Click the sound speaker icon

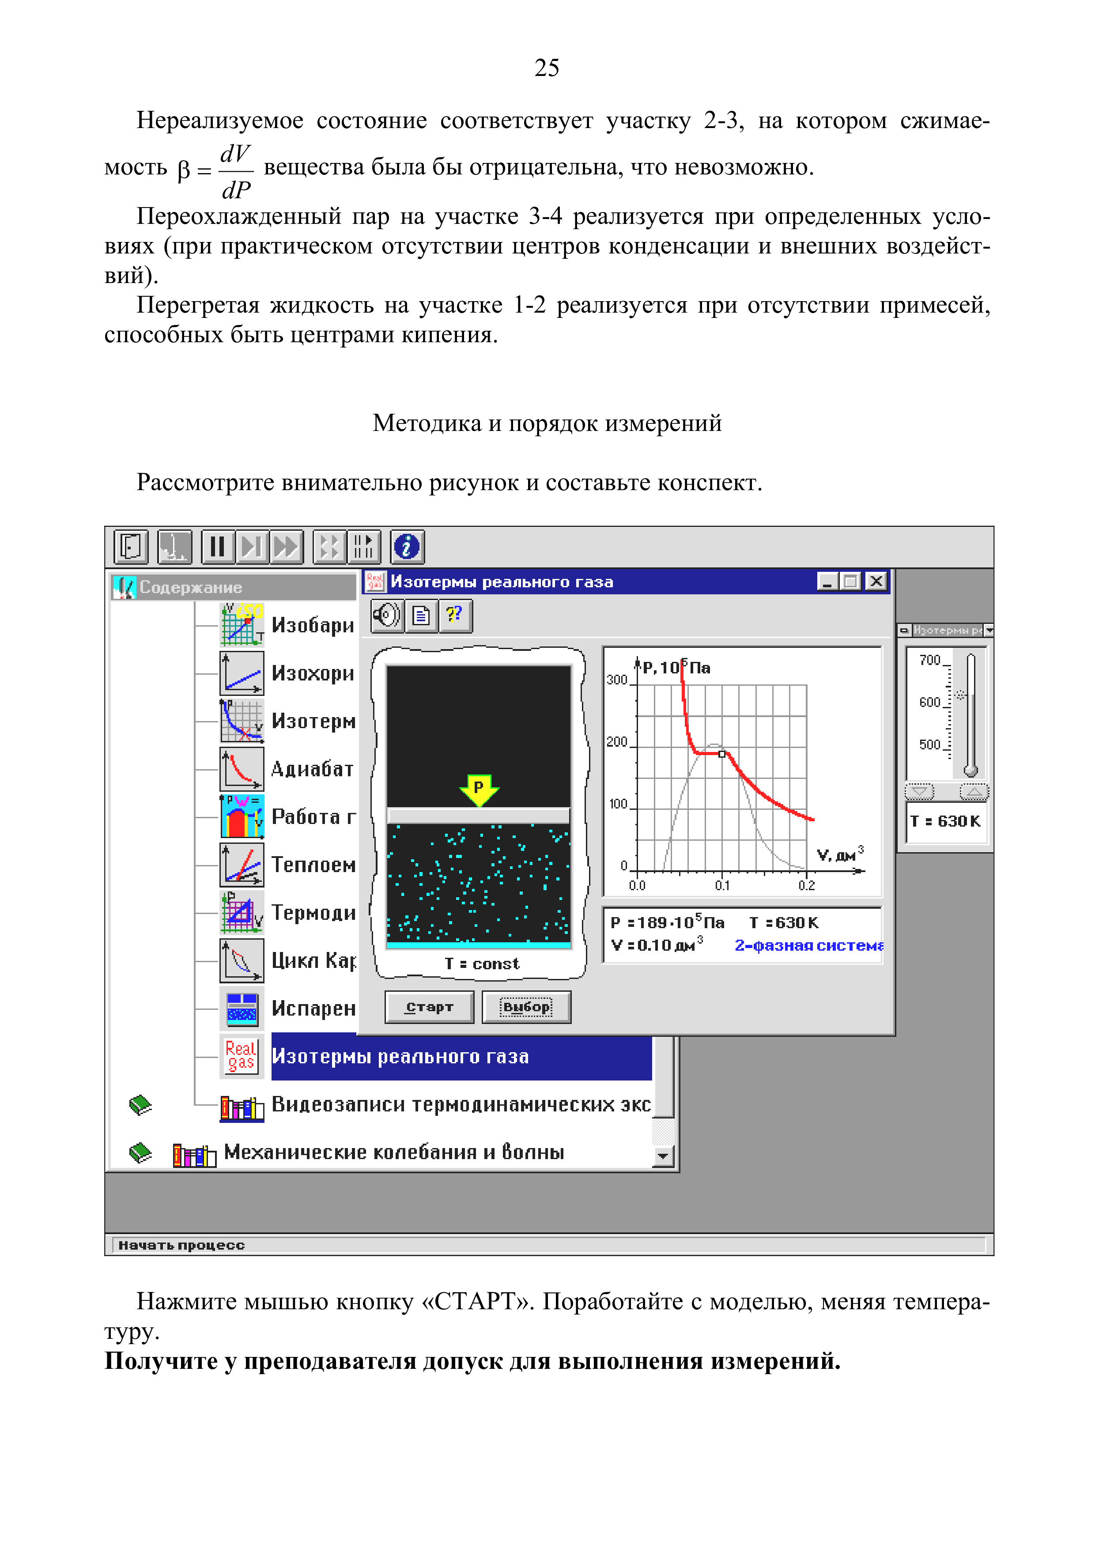coord(387,615)
